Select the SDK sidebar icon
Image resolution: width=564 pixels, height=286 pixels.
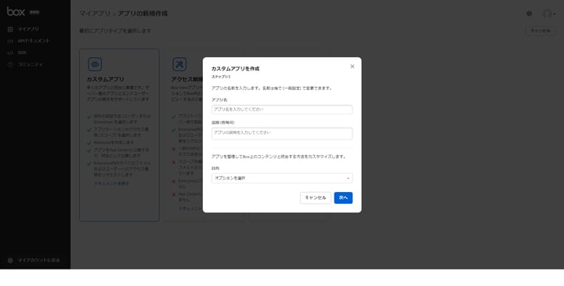tap(10, 52)
